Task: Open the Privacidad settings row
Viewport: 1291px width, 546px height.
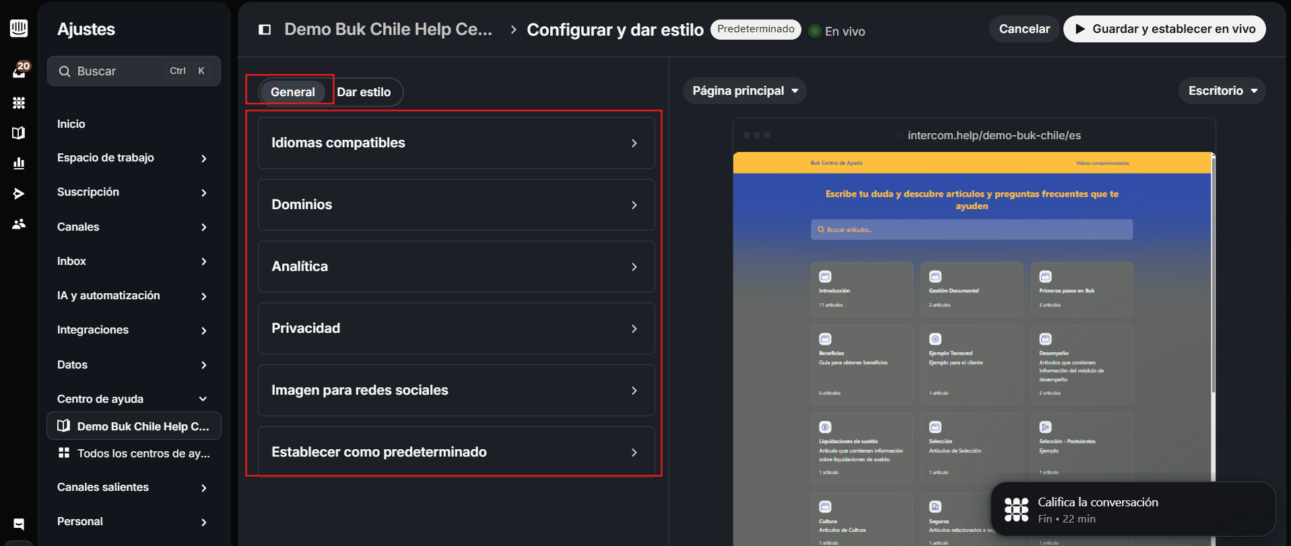Action: pyautogui.click(x=457, y=329)
